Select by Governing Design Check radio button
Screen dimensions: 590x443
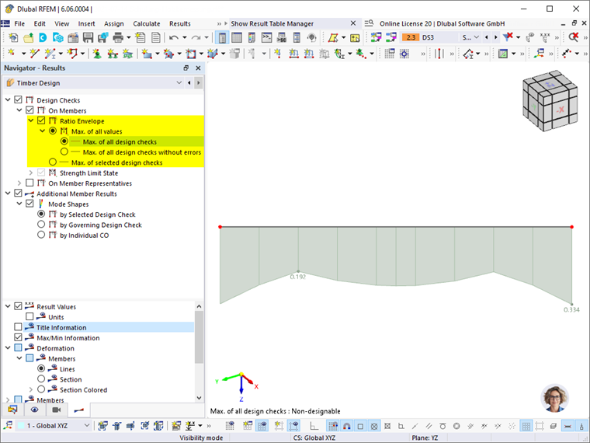[41, 224]
